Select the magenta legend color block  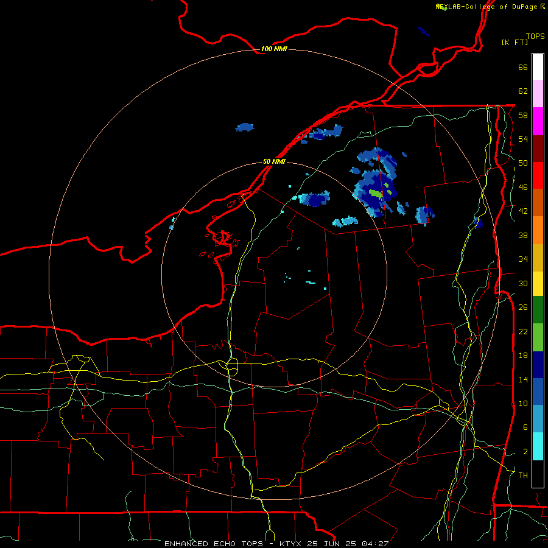pyautogui.click(x=538, y=121)
